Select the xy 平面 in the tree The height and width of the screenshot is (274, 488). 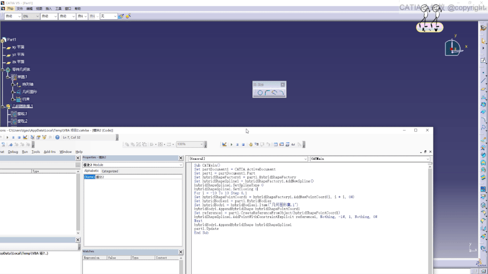pos(18,47)
